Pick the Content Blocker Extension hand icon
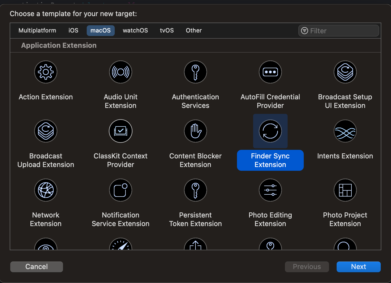The width and height of the screenshot is (391, 283). (x=195, y=131)
